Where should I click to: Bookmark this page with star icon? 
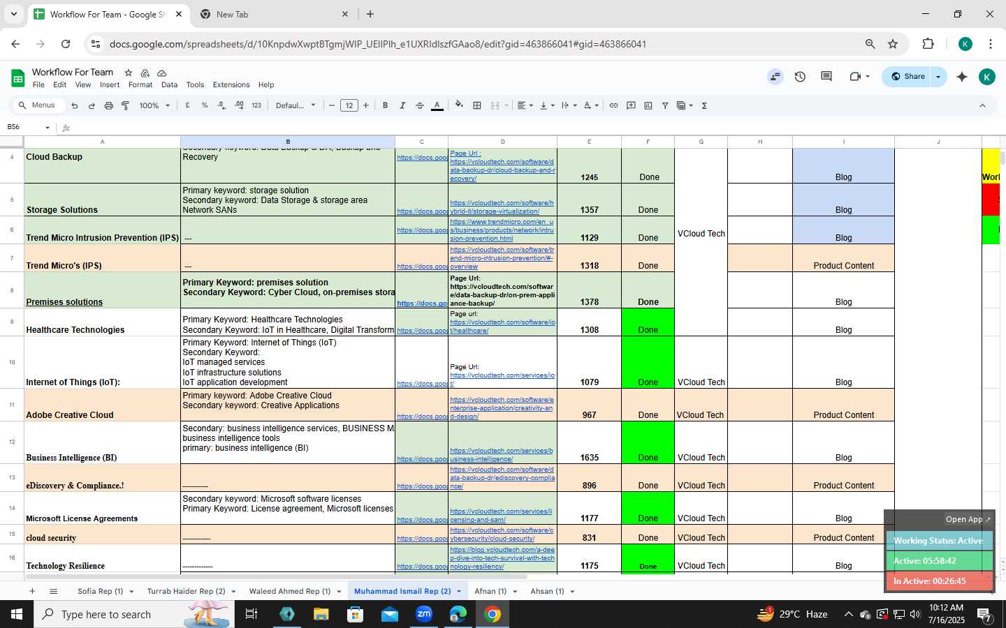(x=893, y=44)
